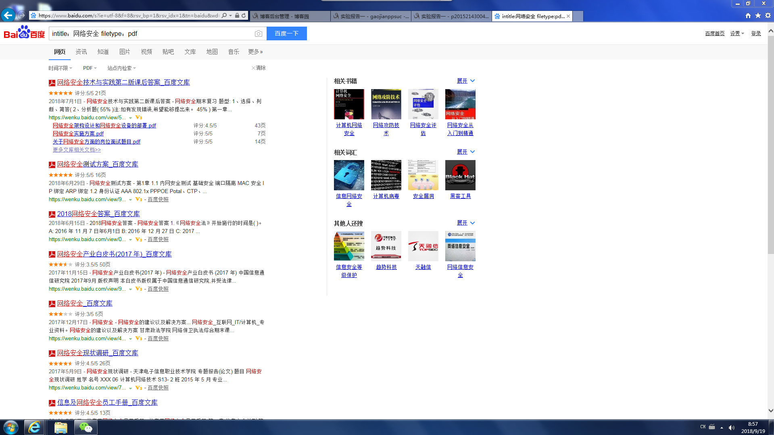Open the browser Tools gear icon
This screenshot has width=774, height=435.
(x=768, y=15)
